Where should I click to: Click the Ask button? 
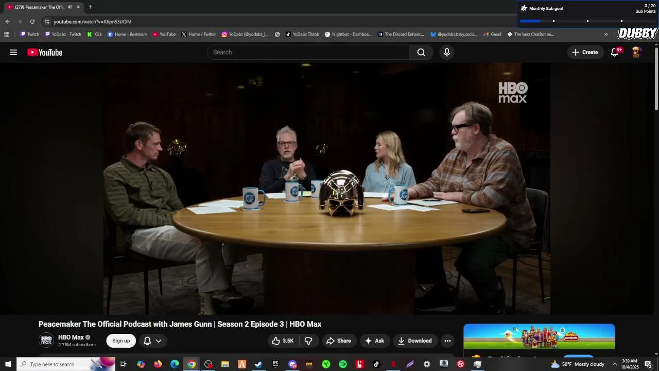[374, 341]
